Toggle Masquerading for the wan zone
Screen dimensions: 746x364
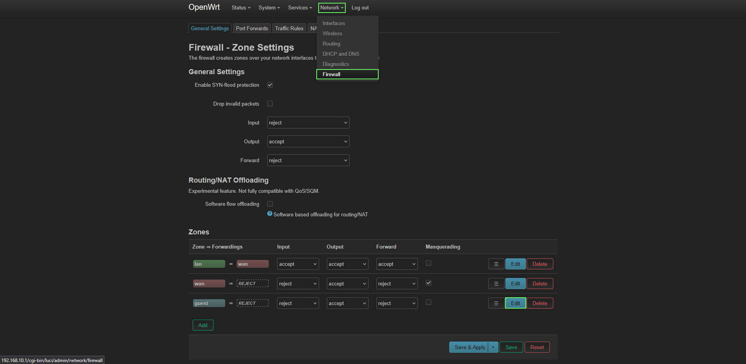tap(429, 283)
